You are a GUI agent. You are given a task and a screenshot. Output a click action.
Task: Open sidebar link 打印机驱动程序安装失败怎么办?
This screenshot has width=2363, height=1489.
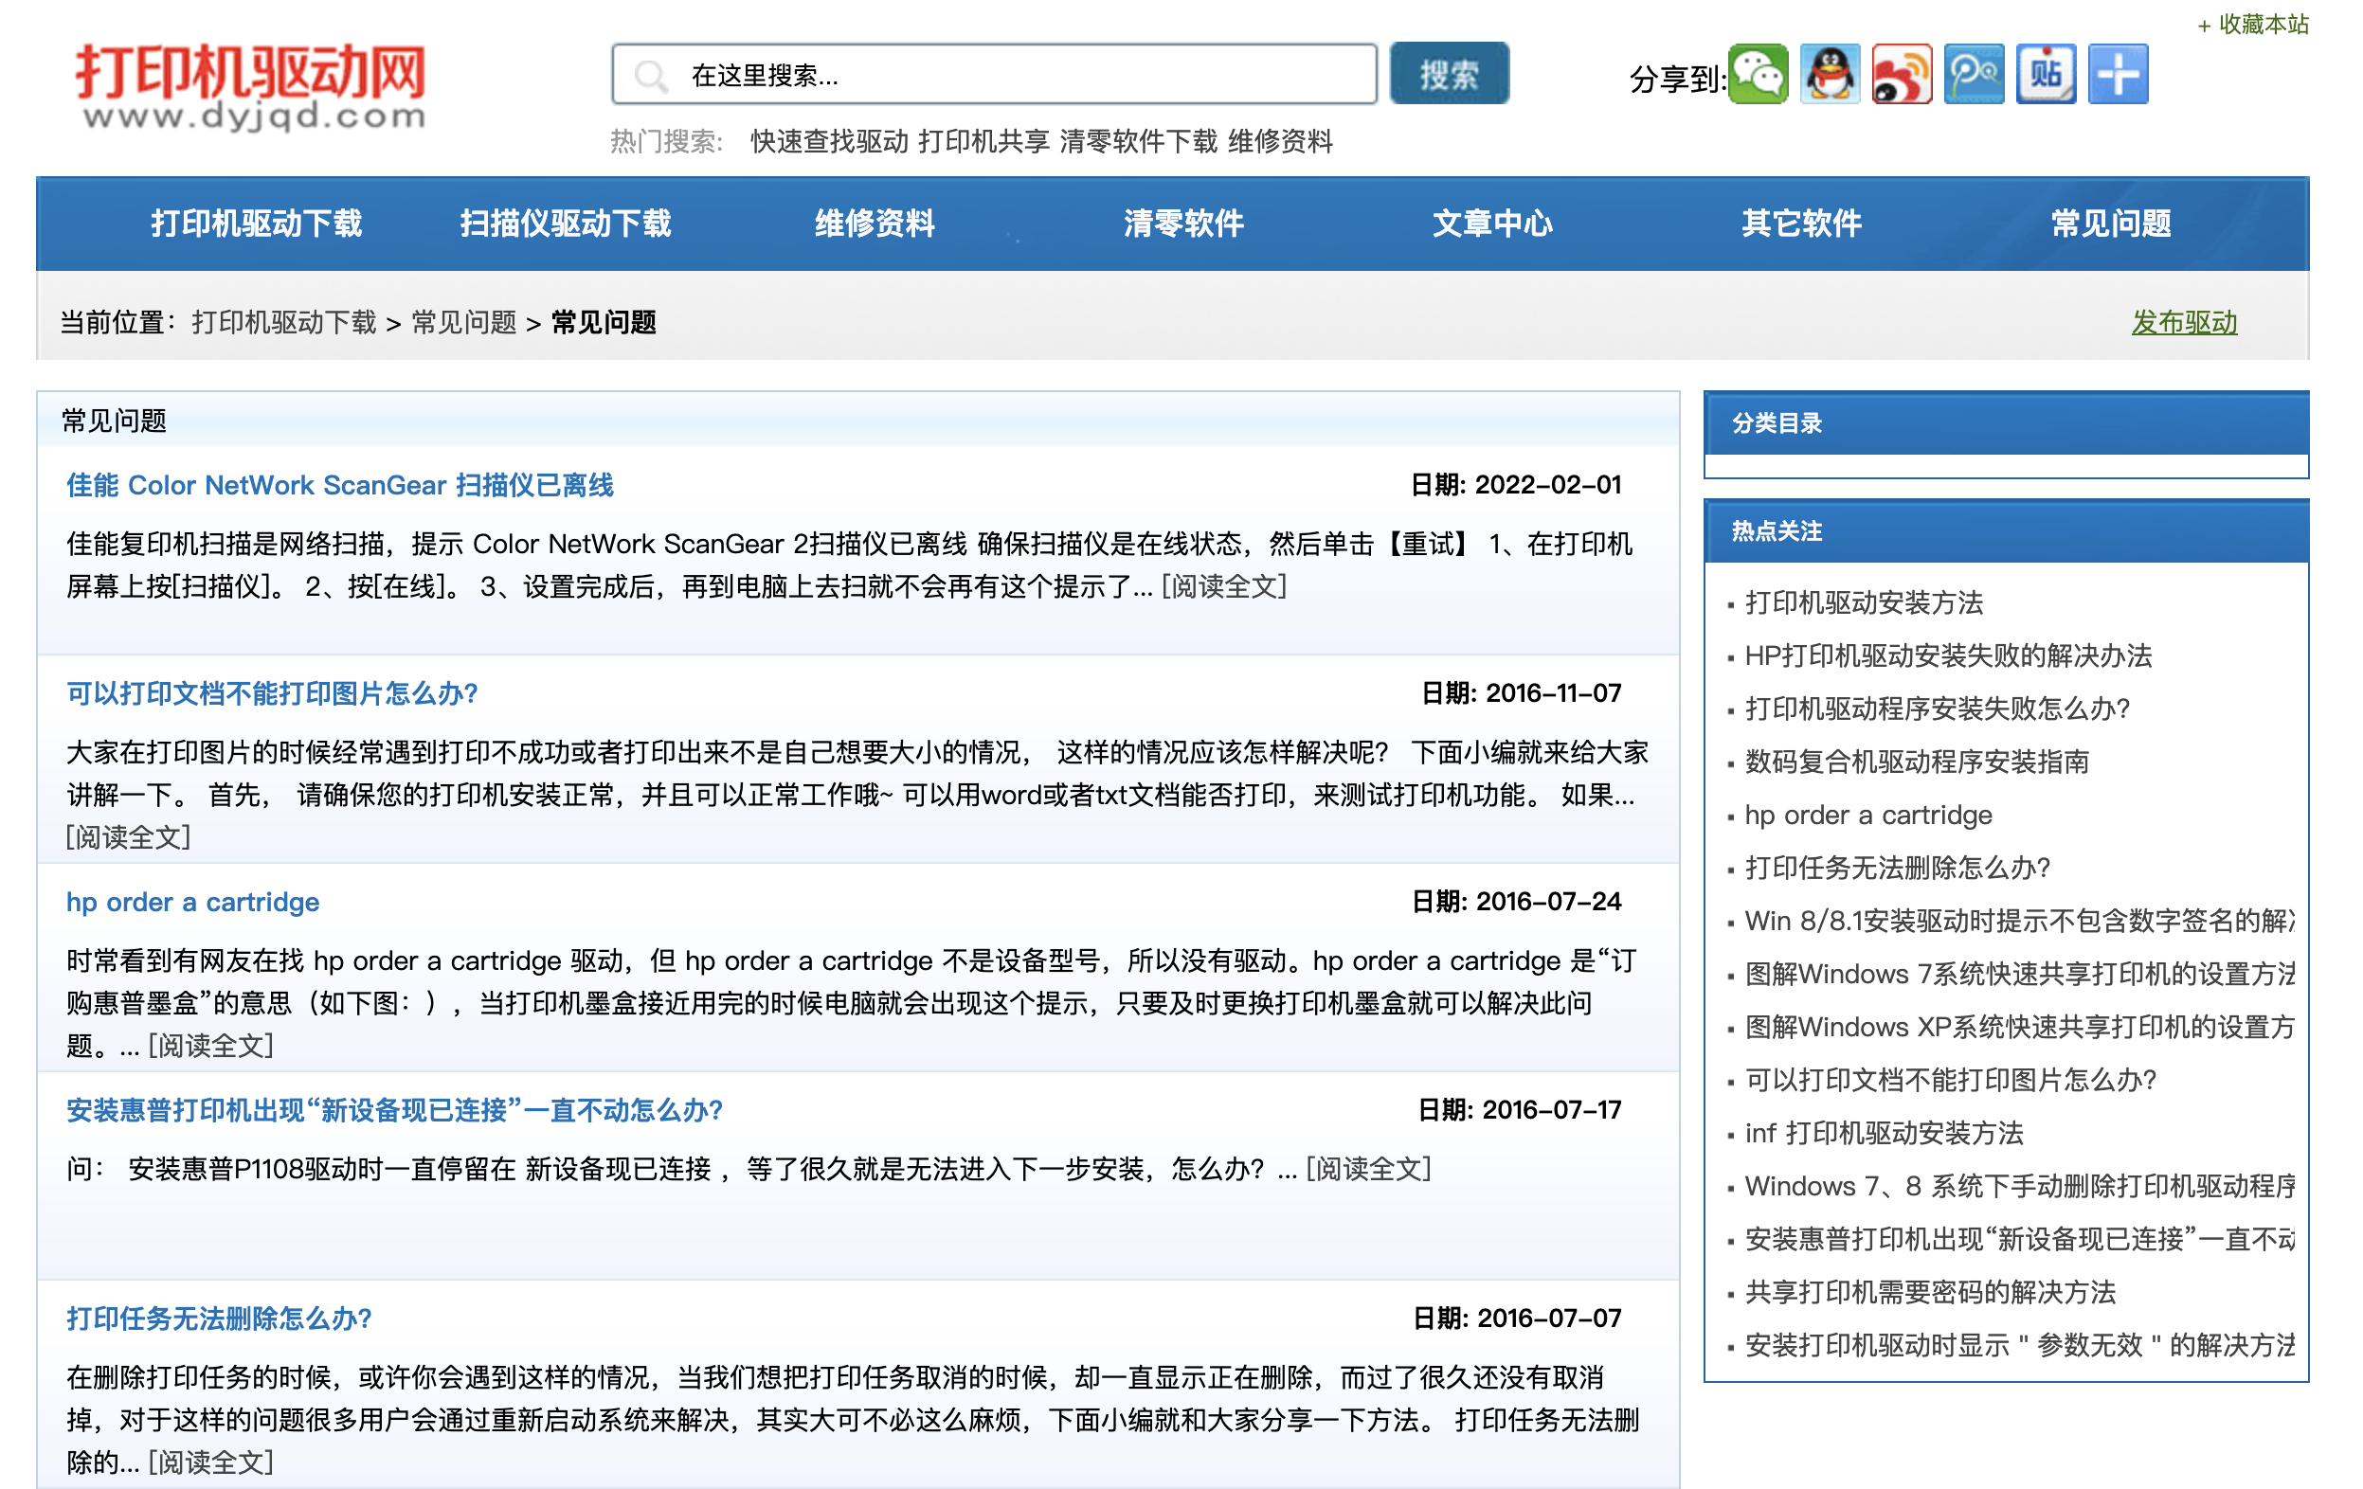coord(1937,709)
